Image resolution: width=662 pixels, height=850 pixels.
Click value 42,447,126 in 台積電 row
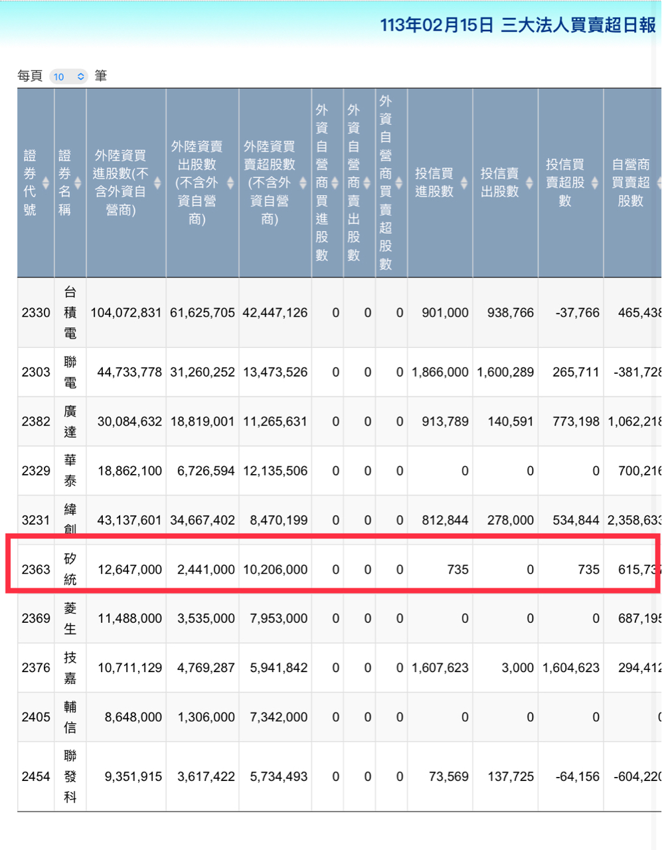[275, 313]
